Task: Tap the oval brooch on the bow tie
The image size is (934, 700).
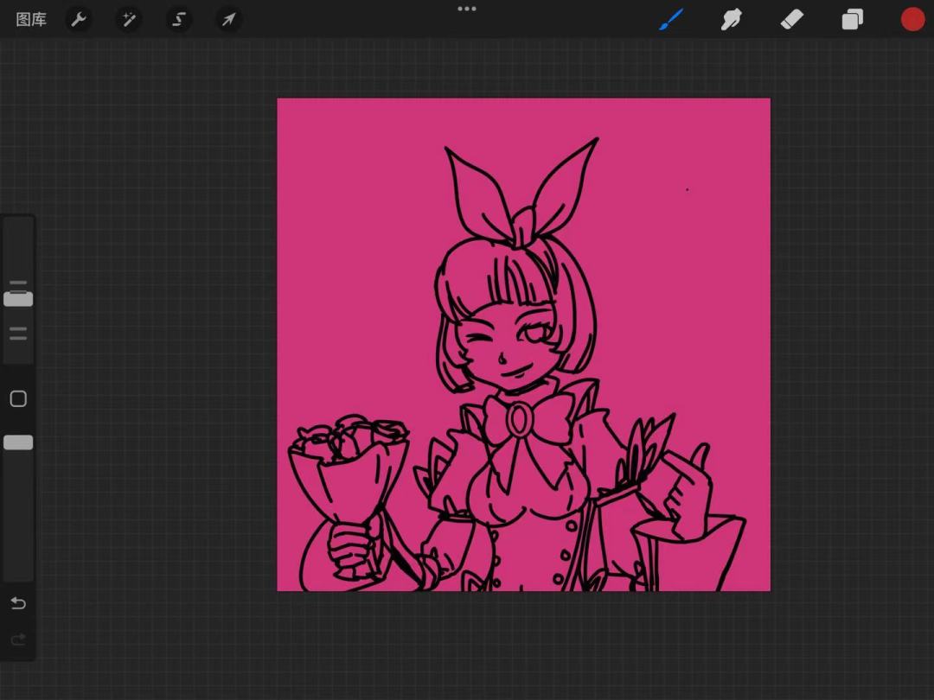Action: click(518, 420)
